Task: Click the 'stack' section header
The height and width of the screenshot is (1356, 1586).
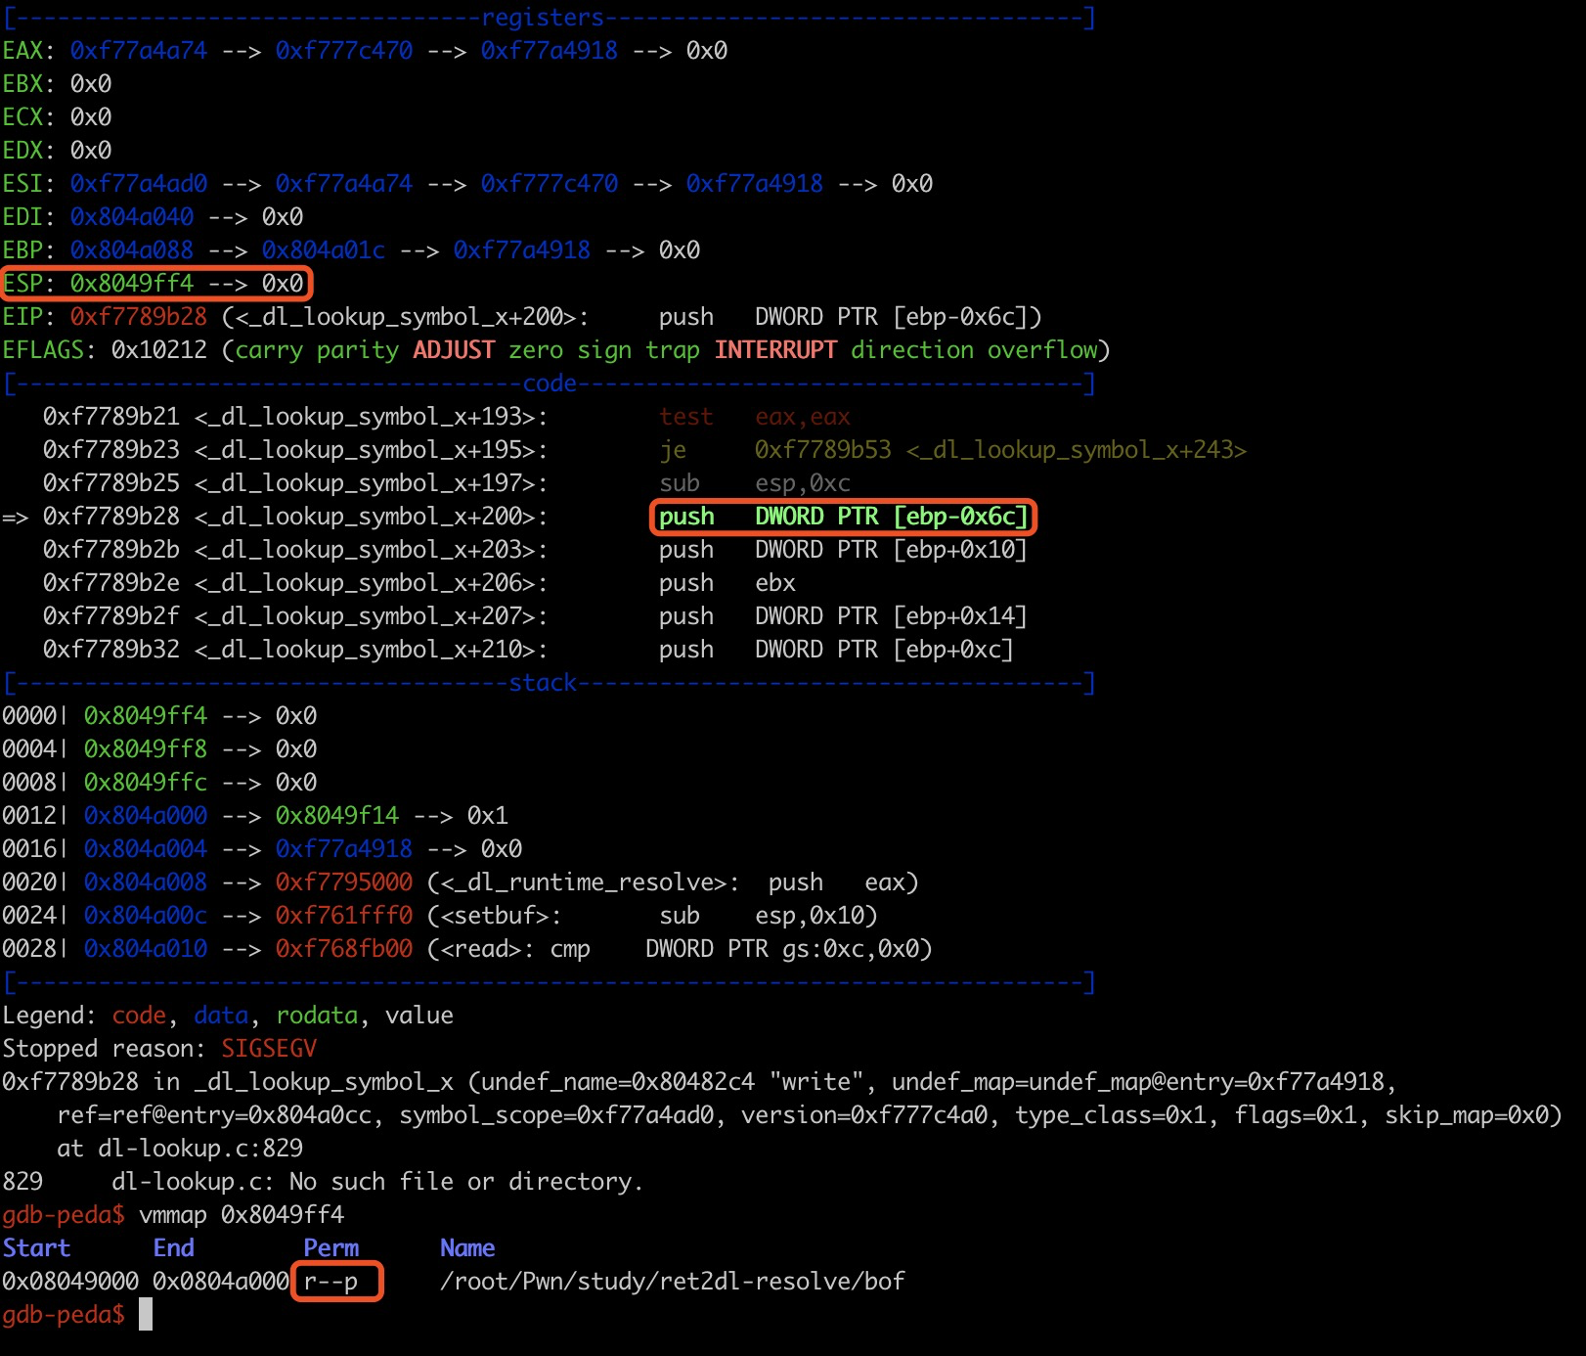Action: pos(543,683)
